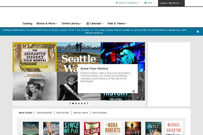Select the third carousel dot
Image resolution: width=203 pixels, height=135 pixels.
[79, 103]
